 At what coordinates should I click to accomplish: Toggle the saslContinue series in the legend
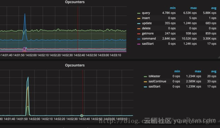click(157, 81)
